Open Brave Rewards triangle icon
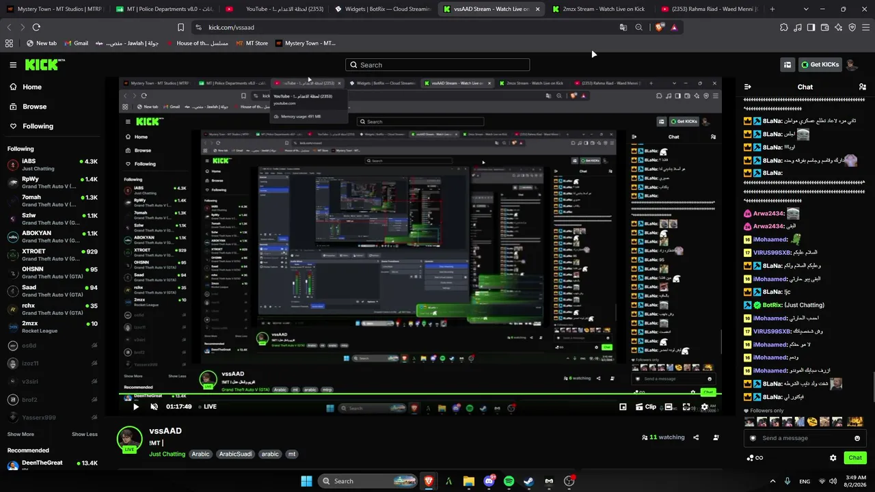875x492 pixels. [x=674, y=27]
